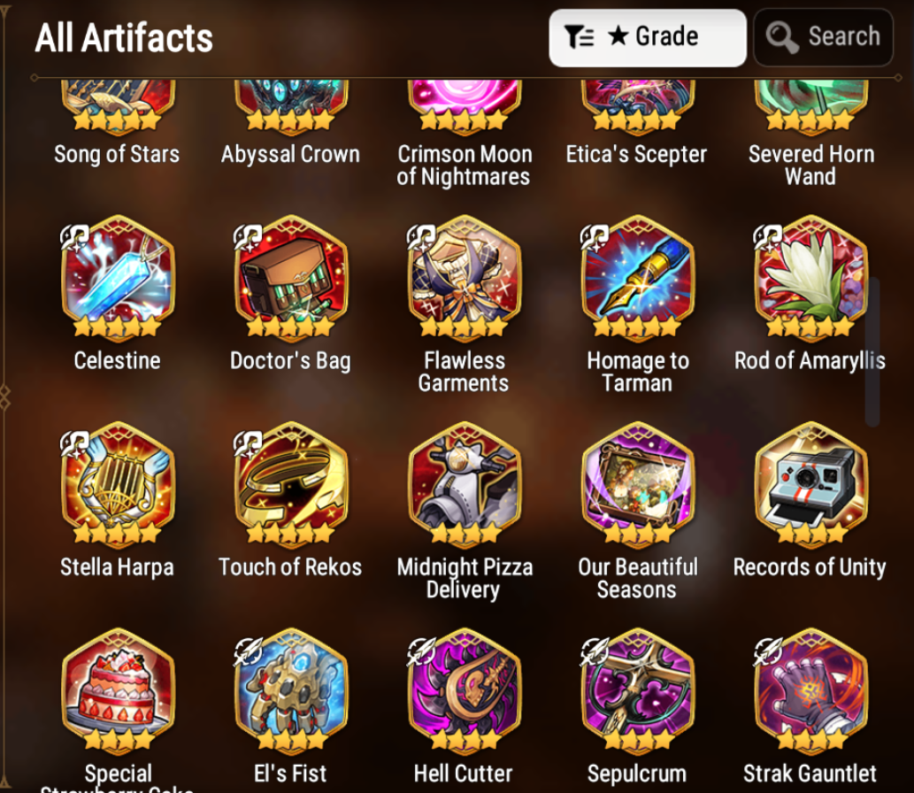Open the Doctor's Bag artifact

pyautogui.click(x=290, y=278)
